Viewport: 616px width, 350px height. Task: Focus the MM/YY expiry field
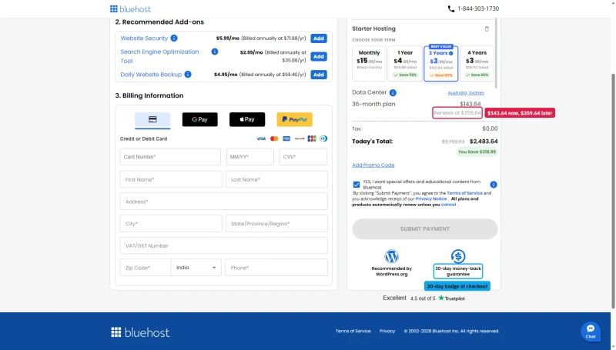click(x=249, y=157)
